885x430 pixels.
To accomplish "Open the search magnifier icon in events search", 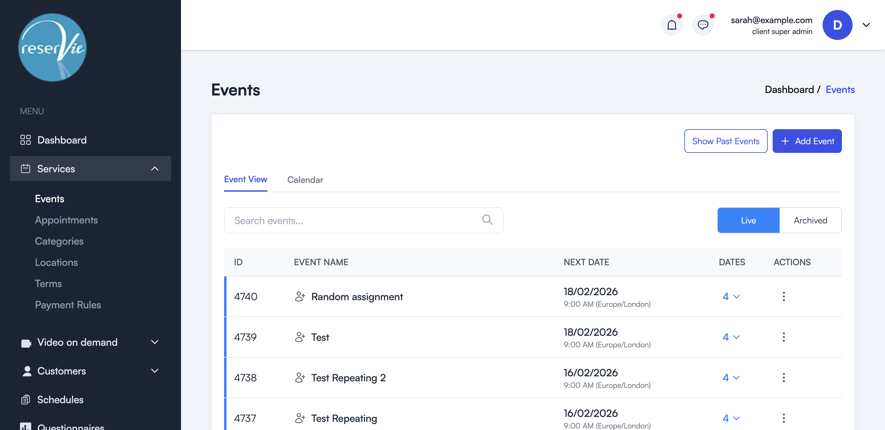I will (487, 220).
